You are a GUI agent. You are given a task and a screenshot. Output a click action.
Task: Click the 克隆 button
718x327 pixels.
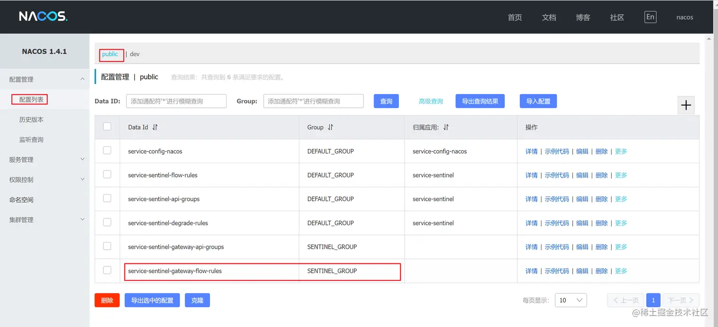pos(197,300)
